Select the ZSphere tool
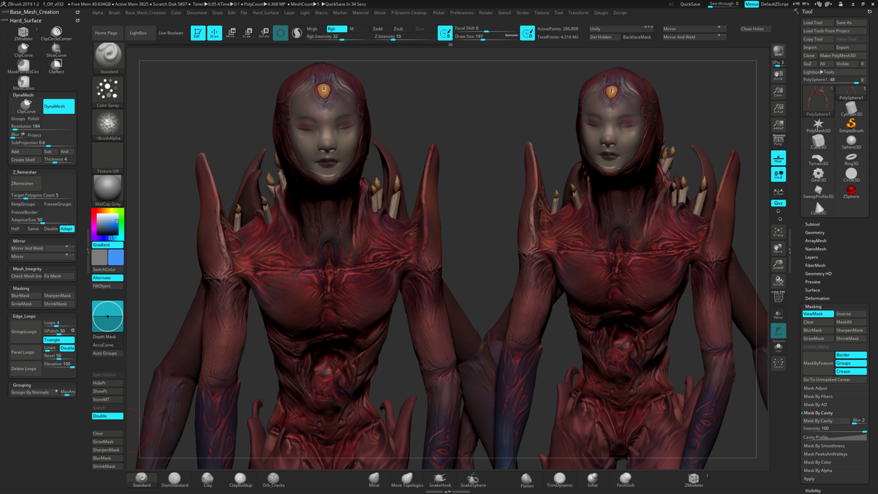 tap(851, 192)
